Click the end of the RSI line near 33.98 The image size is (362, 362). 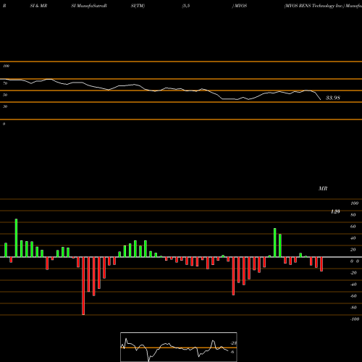(x=321, y=99)
